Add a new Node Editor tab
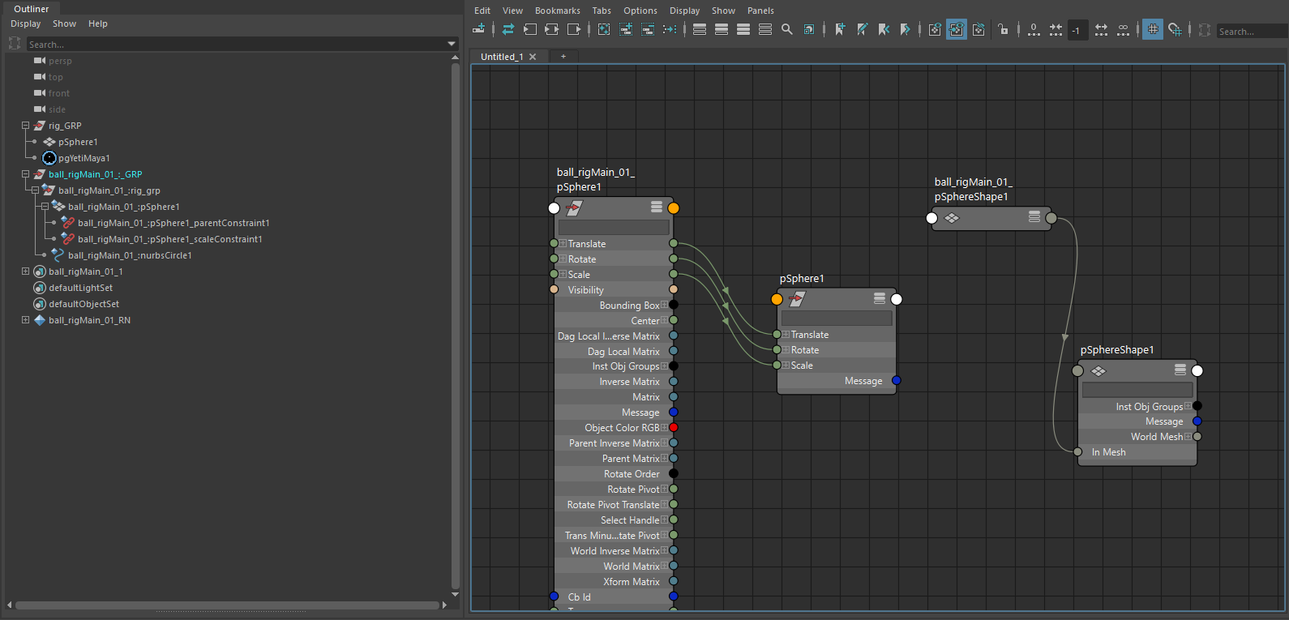Screen dimensions: 1289x620 coord(563,56)
